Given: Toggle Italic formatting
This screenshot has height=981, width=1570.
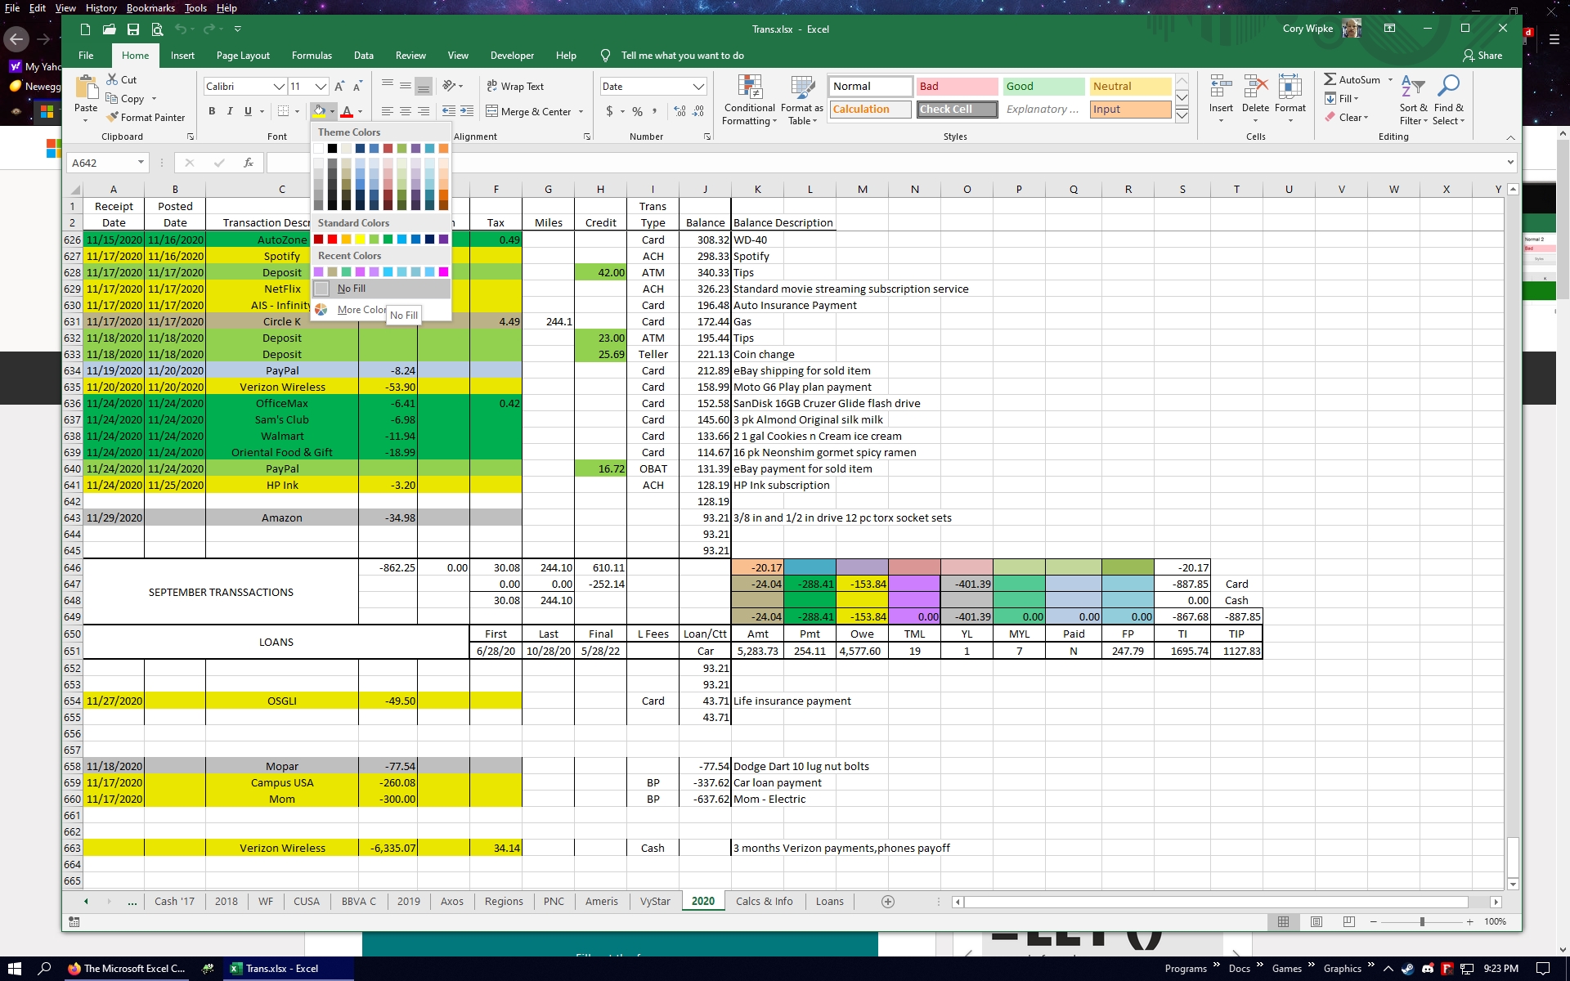Looking at the screenshot, I should click(230, 111).
